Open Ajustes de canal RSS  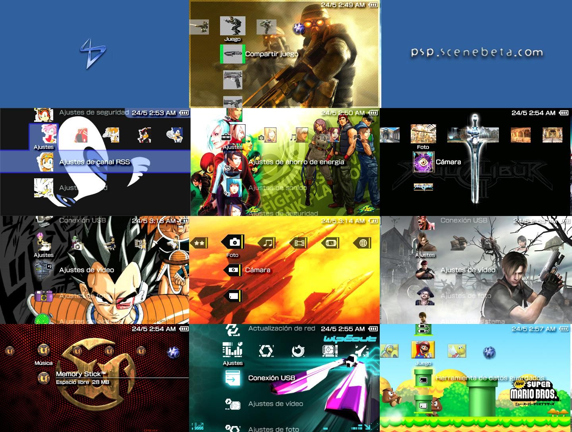coord(95,162)
